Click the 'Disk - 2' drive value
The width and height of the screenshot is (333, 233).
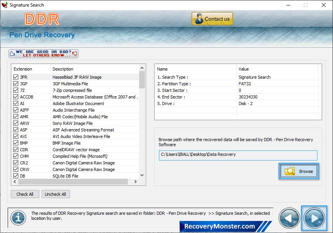click(x=246, y=104)
